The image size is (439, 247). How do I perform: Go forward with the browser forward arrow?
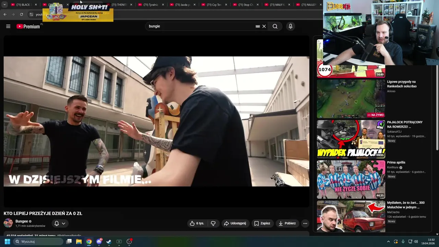pos(13,14)
